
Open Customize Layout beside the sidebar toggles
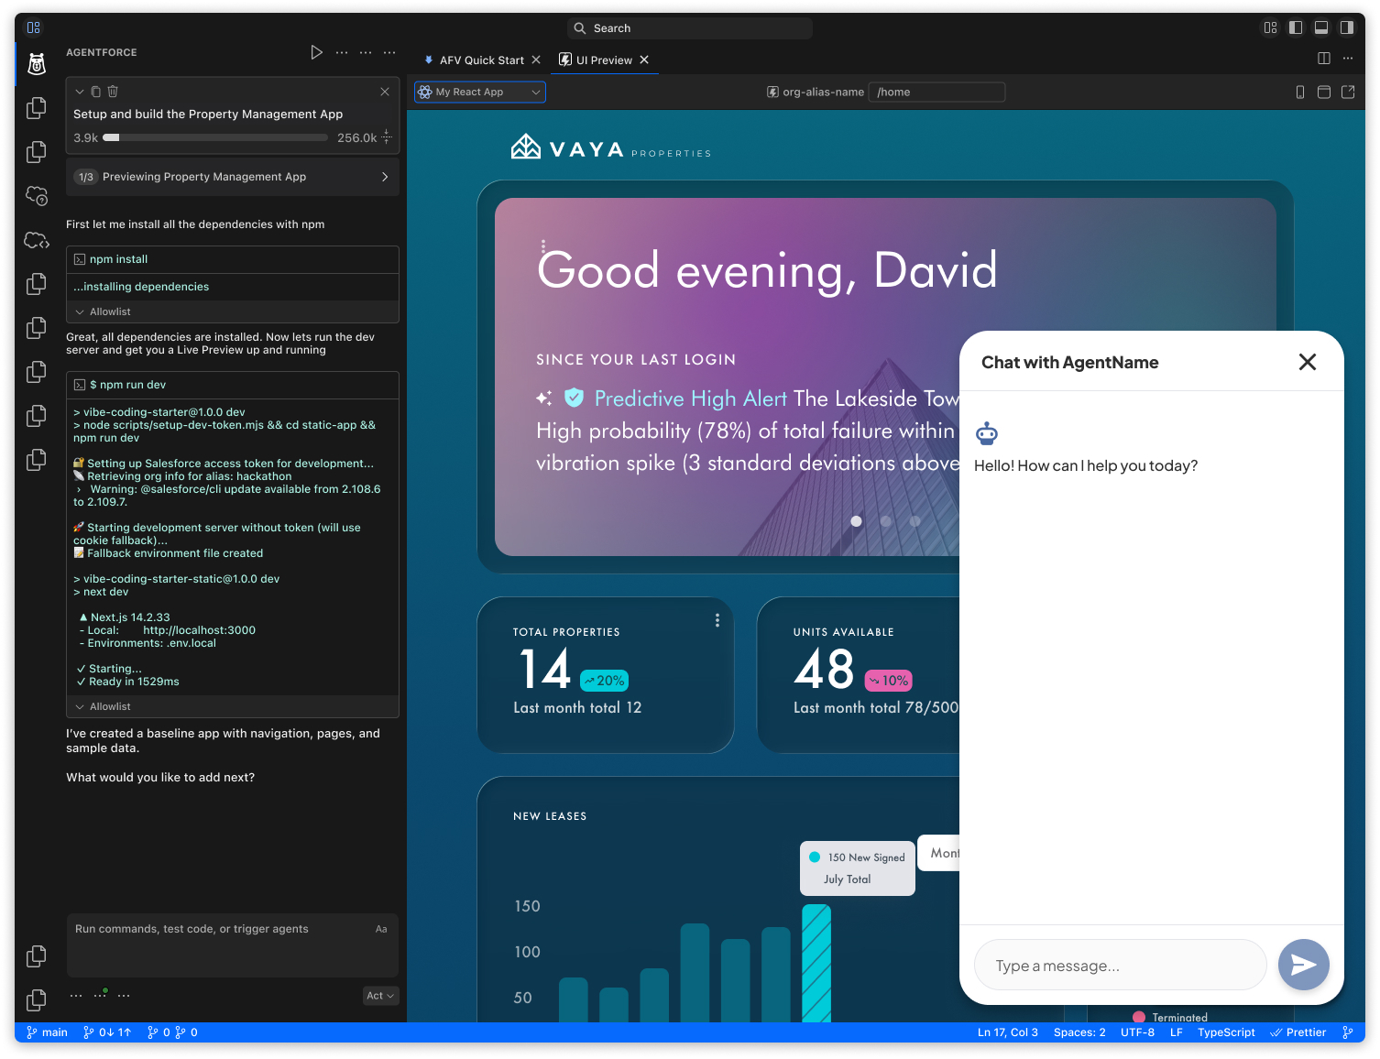[1270, 27]
